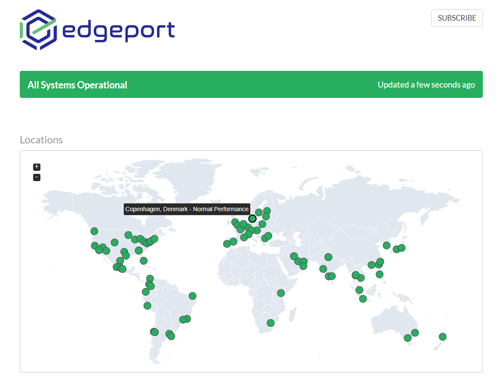
Task: Click the Melbourne, Australia marker
Action: [408, 338]
